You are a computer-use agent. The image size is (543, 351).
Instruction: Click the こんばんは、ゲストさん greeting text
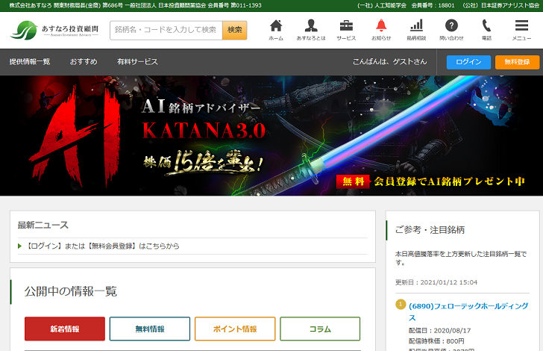click(390, 62)
